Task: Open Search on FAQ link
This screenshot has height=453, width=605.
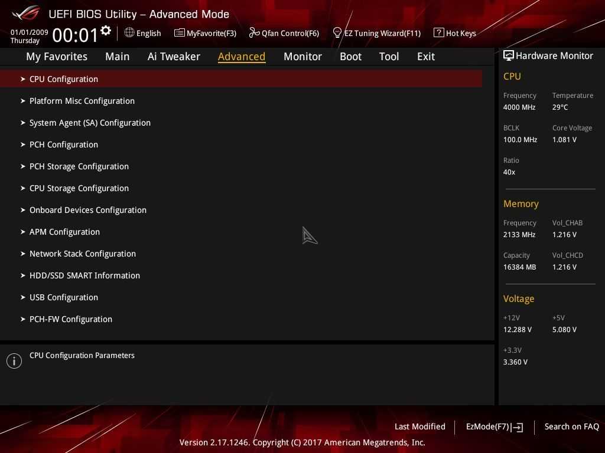Action: coord(571,426)
